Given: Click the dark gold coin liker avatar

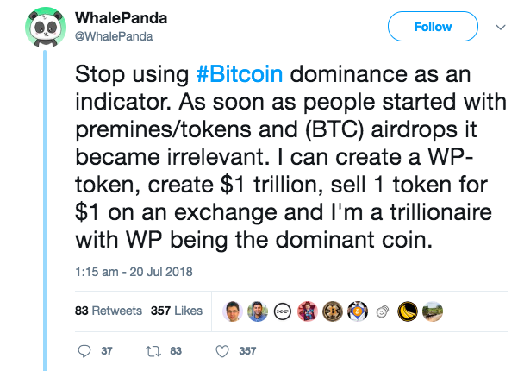Looking at the screenshot, I should [x=332, y=311].
